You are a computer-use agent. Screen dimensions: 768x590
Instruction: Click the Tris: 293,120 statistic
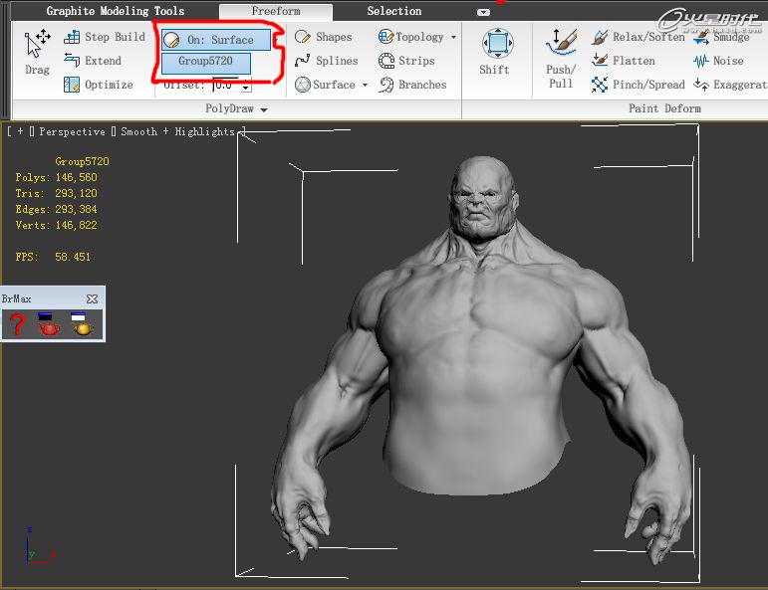coord(57,193)
